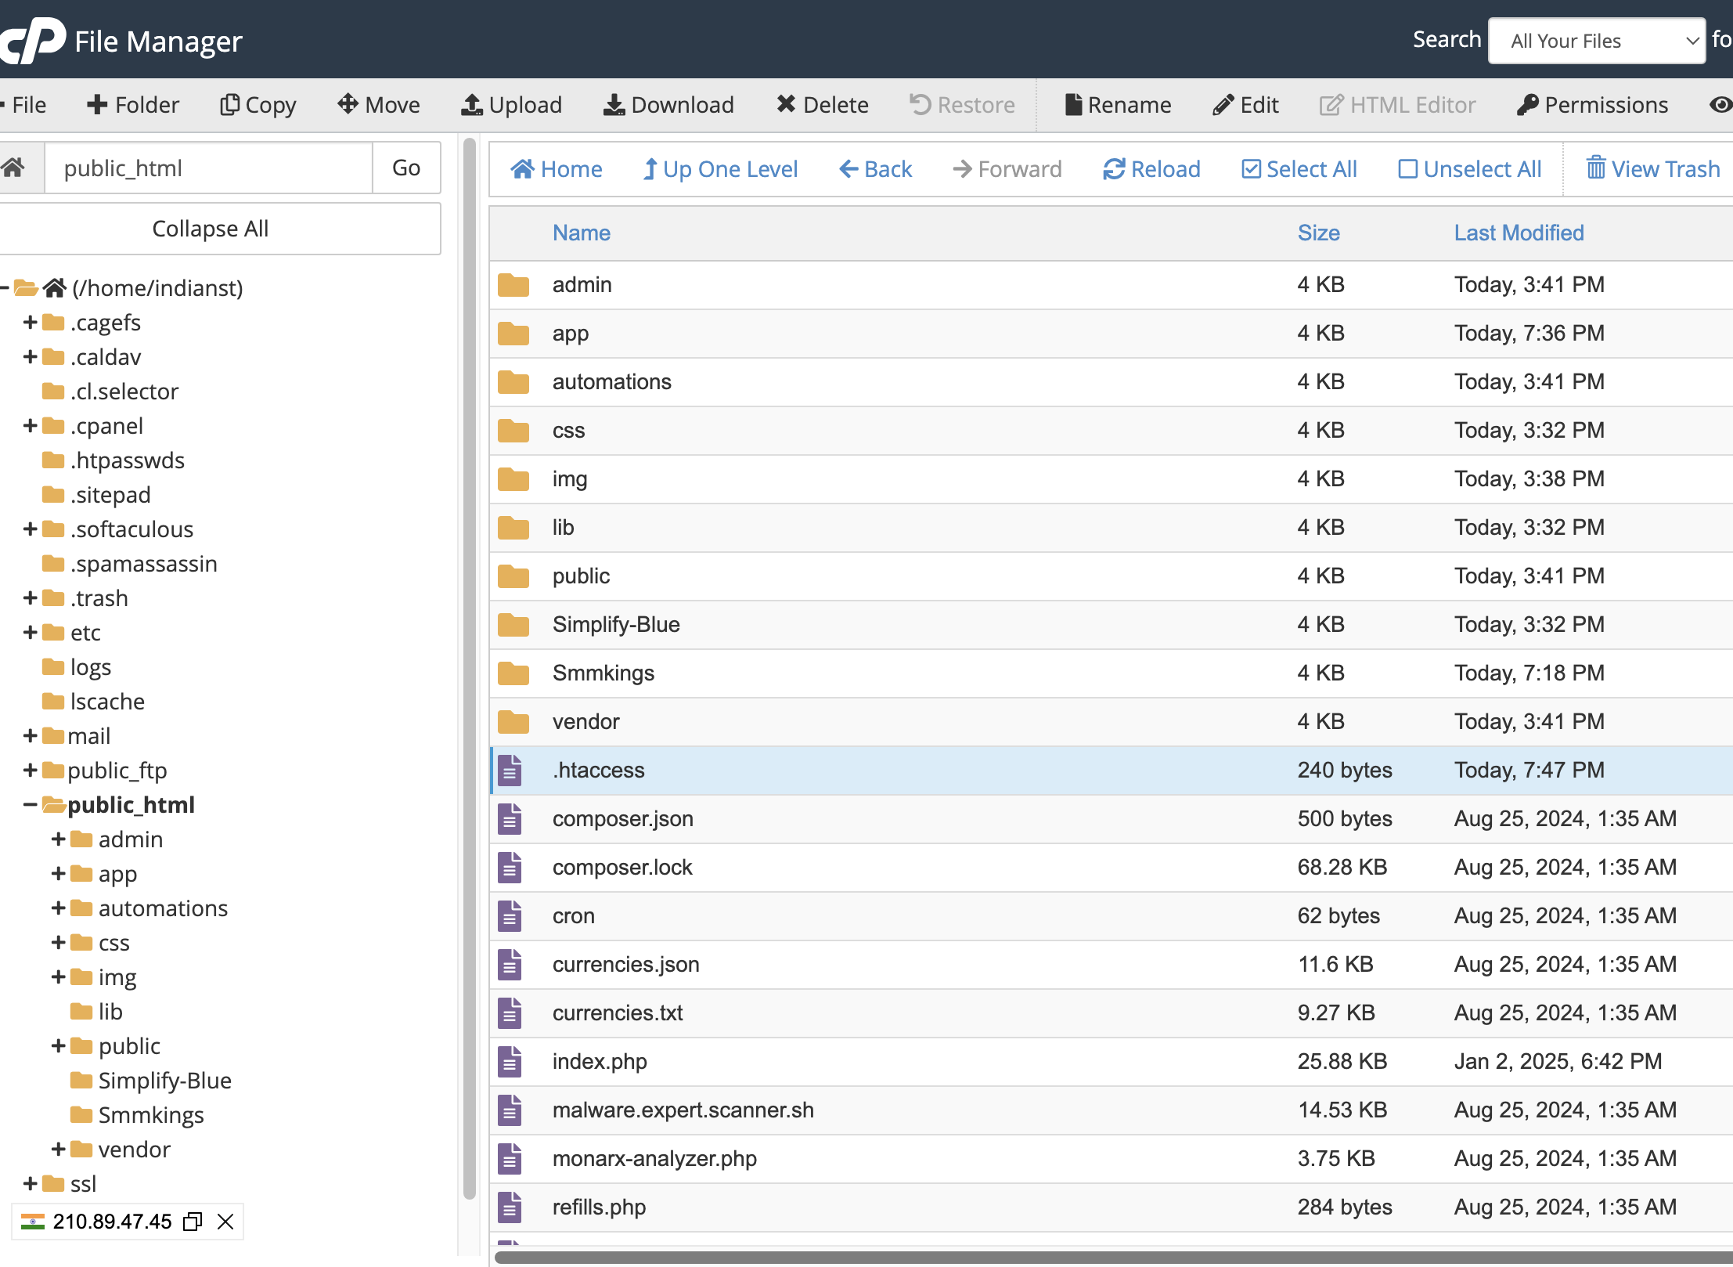1733x1267 pixels.
Task: Click the home icon beside path field
Action: point(13,168)
